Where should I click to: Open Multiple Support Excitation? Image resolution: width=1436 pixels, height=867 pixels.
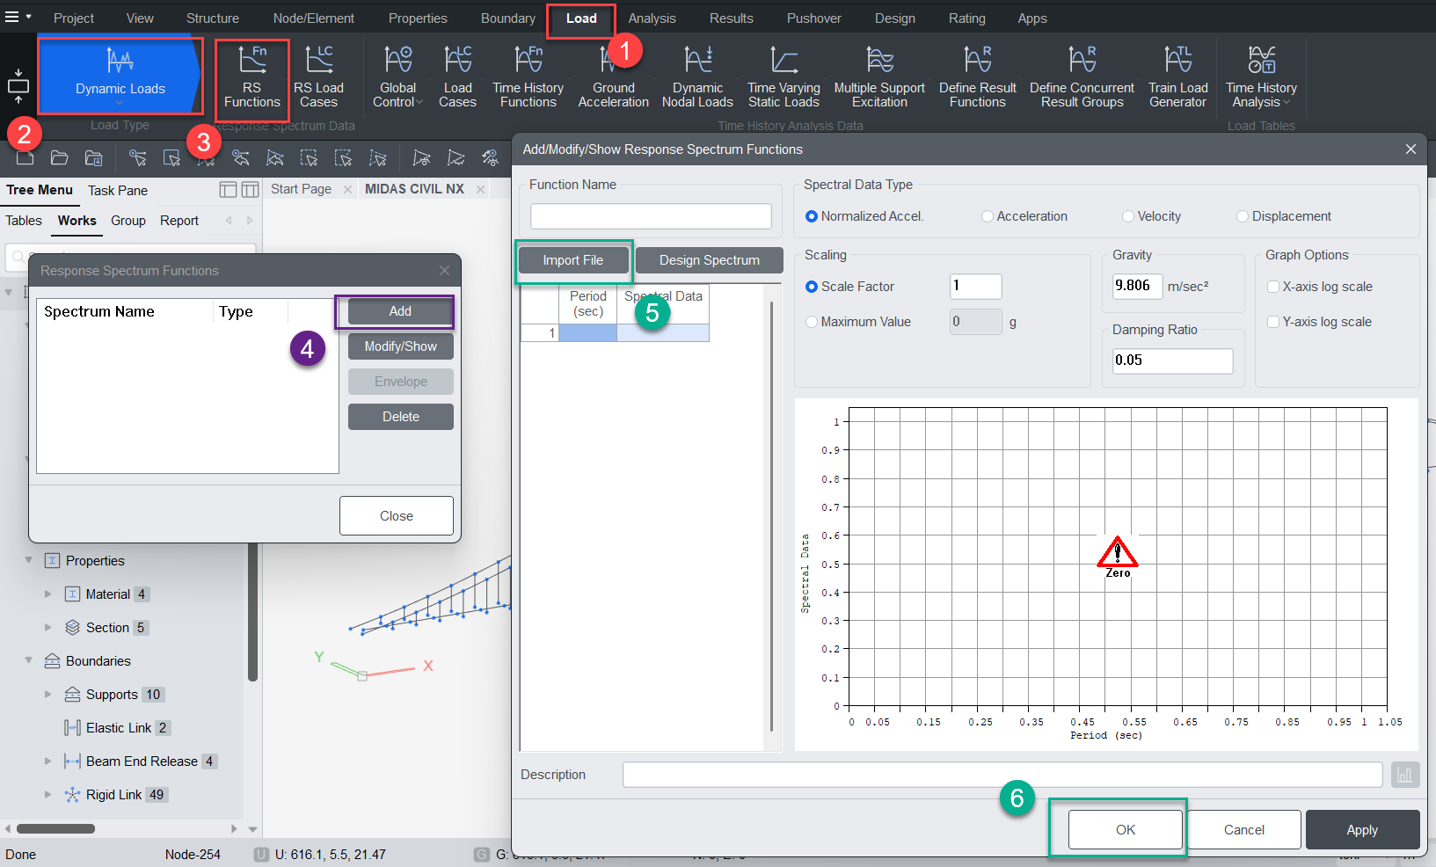pyautogui.click(x=879, y=77)
